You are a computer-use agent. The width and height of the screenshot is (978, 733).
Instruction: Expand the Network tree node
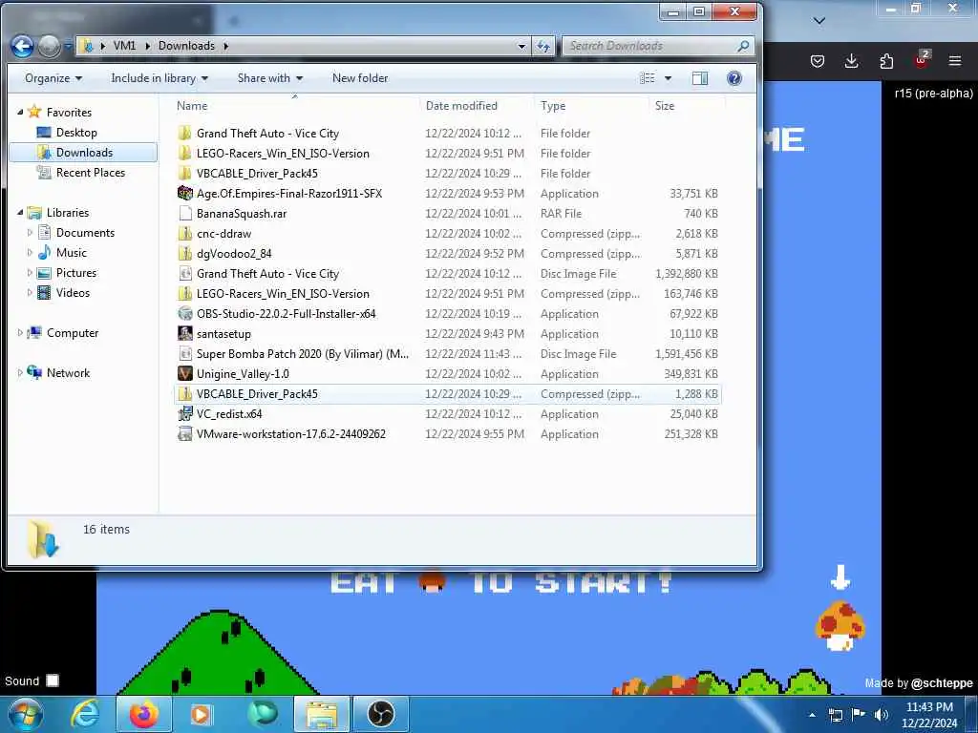tap(20, 373)
